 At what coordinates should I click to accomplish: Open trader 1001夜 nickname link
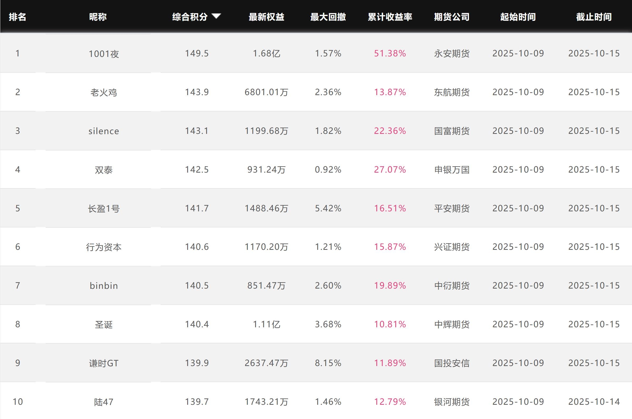[103, 54]
